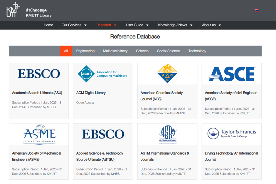Open American Society of civil Engineer (ASCE) link
This screenshot has height=184, width=276.
tap(230, 96)
